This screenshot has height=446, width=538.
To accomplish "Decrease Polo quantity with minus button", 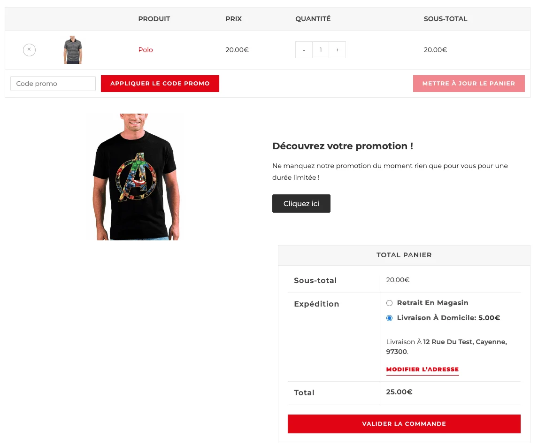I will tap(304, 50).
